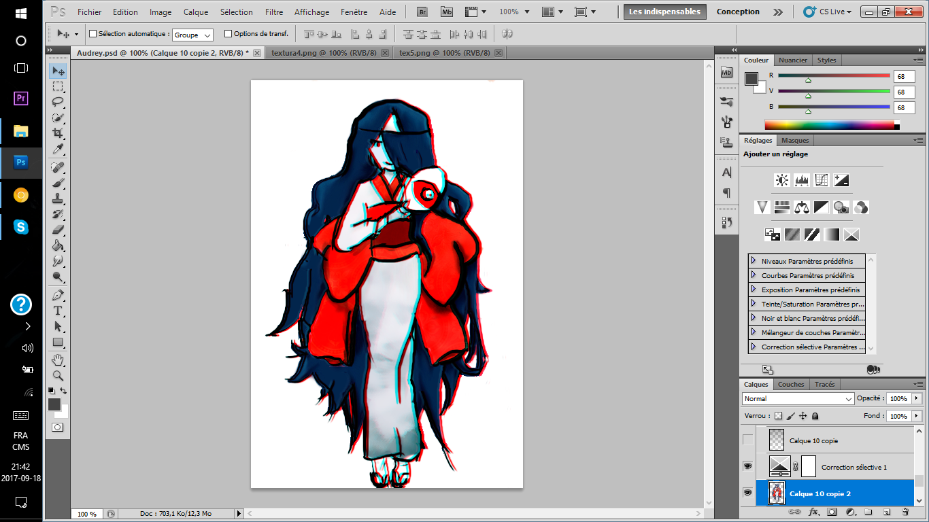Switch to the Conception workspace
This screenshot has height=522, width=929.
738,12
